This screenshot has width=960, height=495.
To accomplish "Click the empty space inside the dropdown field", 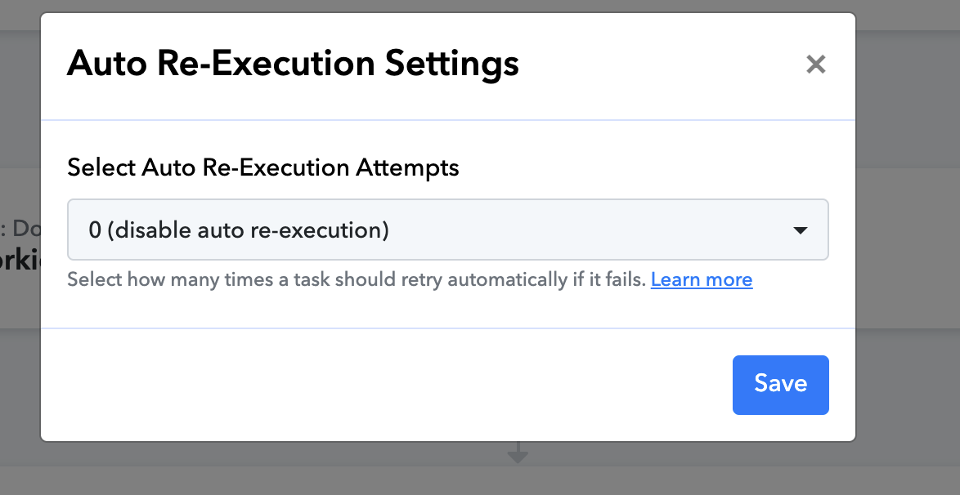I will coord(588,230).
